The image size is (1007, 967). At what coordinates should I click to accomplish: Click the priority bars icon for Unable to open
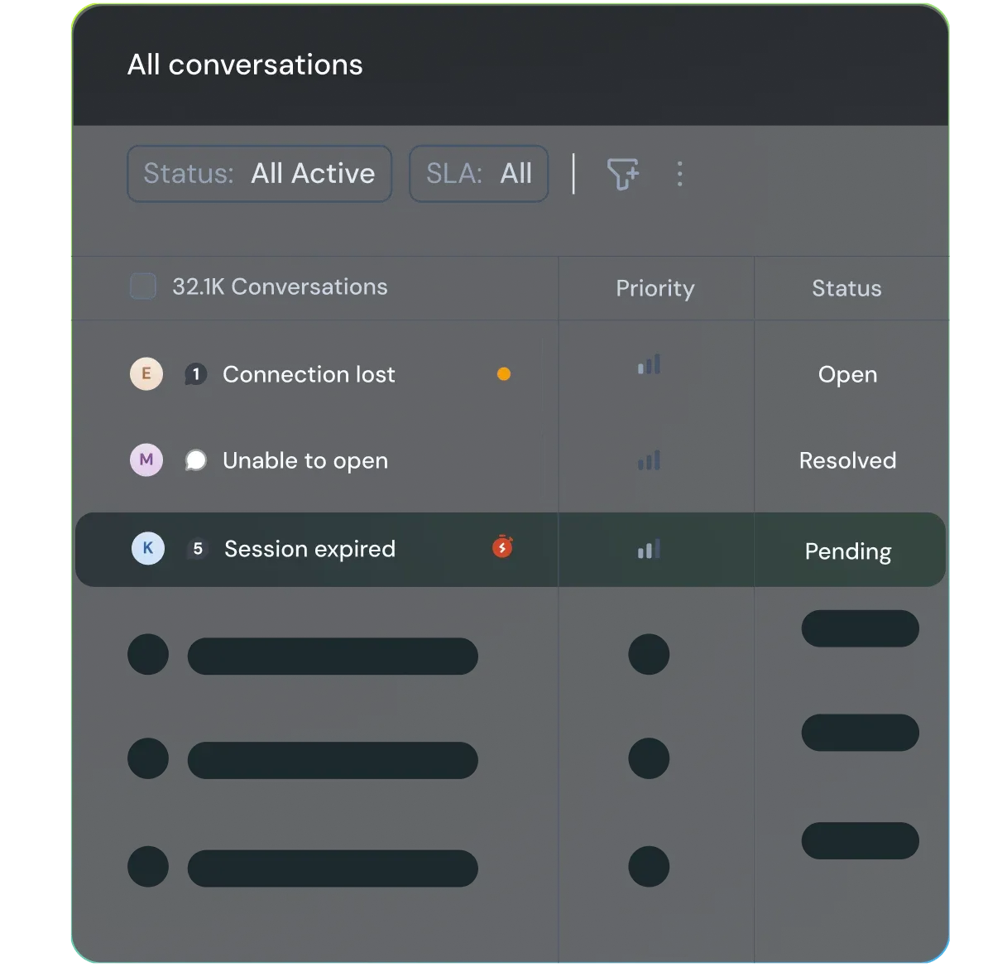[x=649, y=461]
